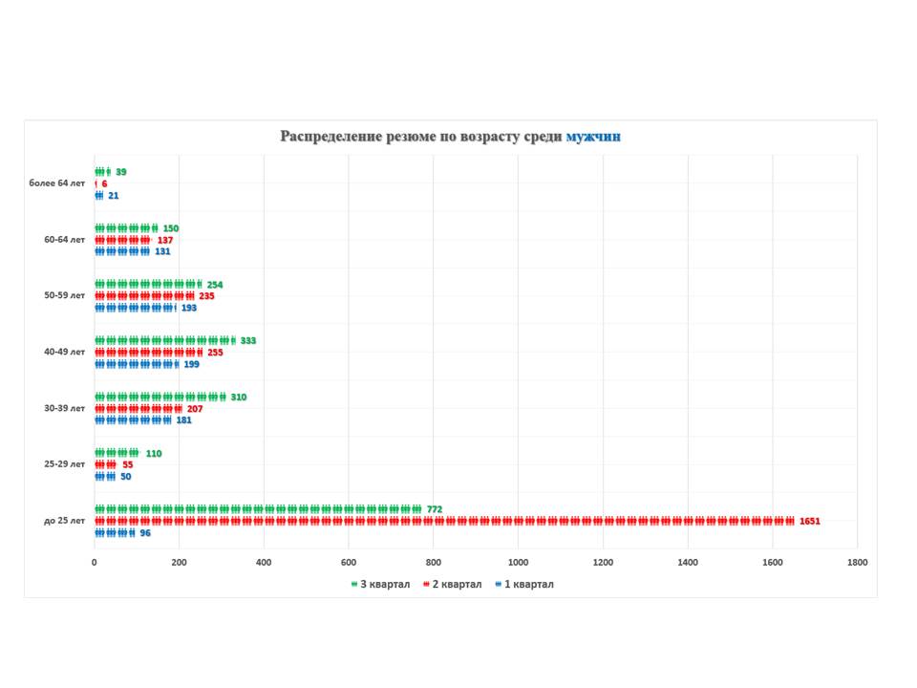
Task: Click the green pictogram bar for 25-29 лет
Action: pos(117,453)
